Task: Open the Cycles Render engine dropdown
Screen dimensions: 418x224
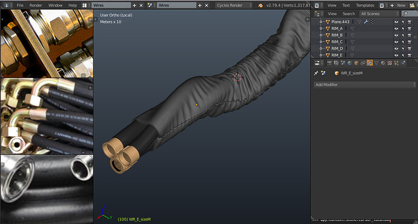Action: coord(234,5)
